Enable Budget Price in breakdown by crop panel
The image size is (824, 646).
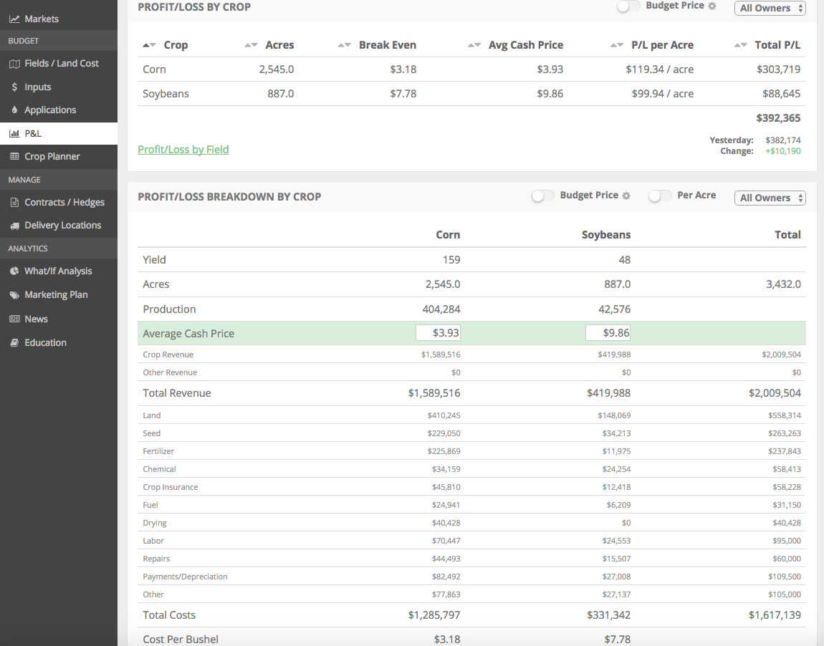542,196
